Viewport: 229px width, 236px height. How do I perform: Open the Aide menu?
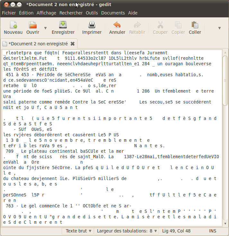click(x=133, y=13)
